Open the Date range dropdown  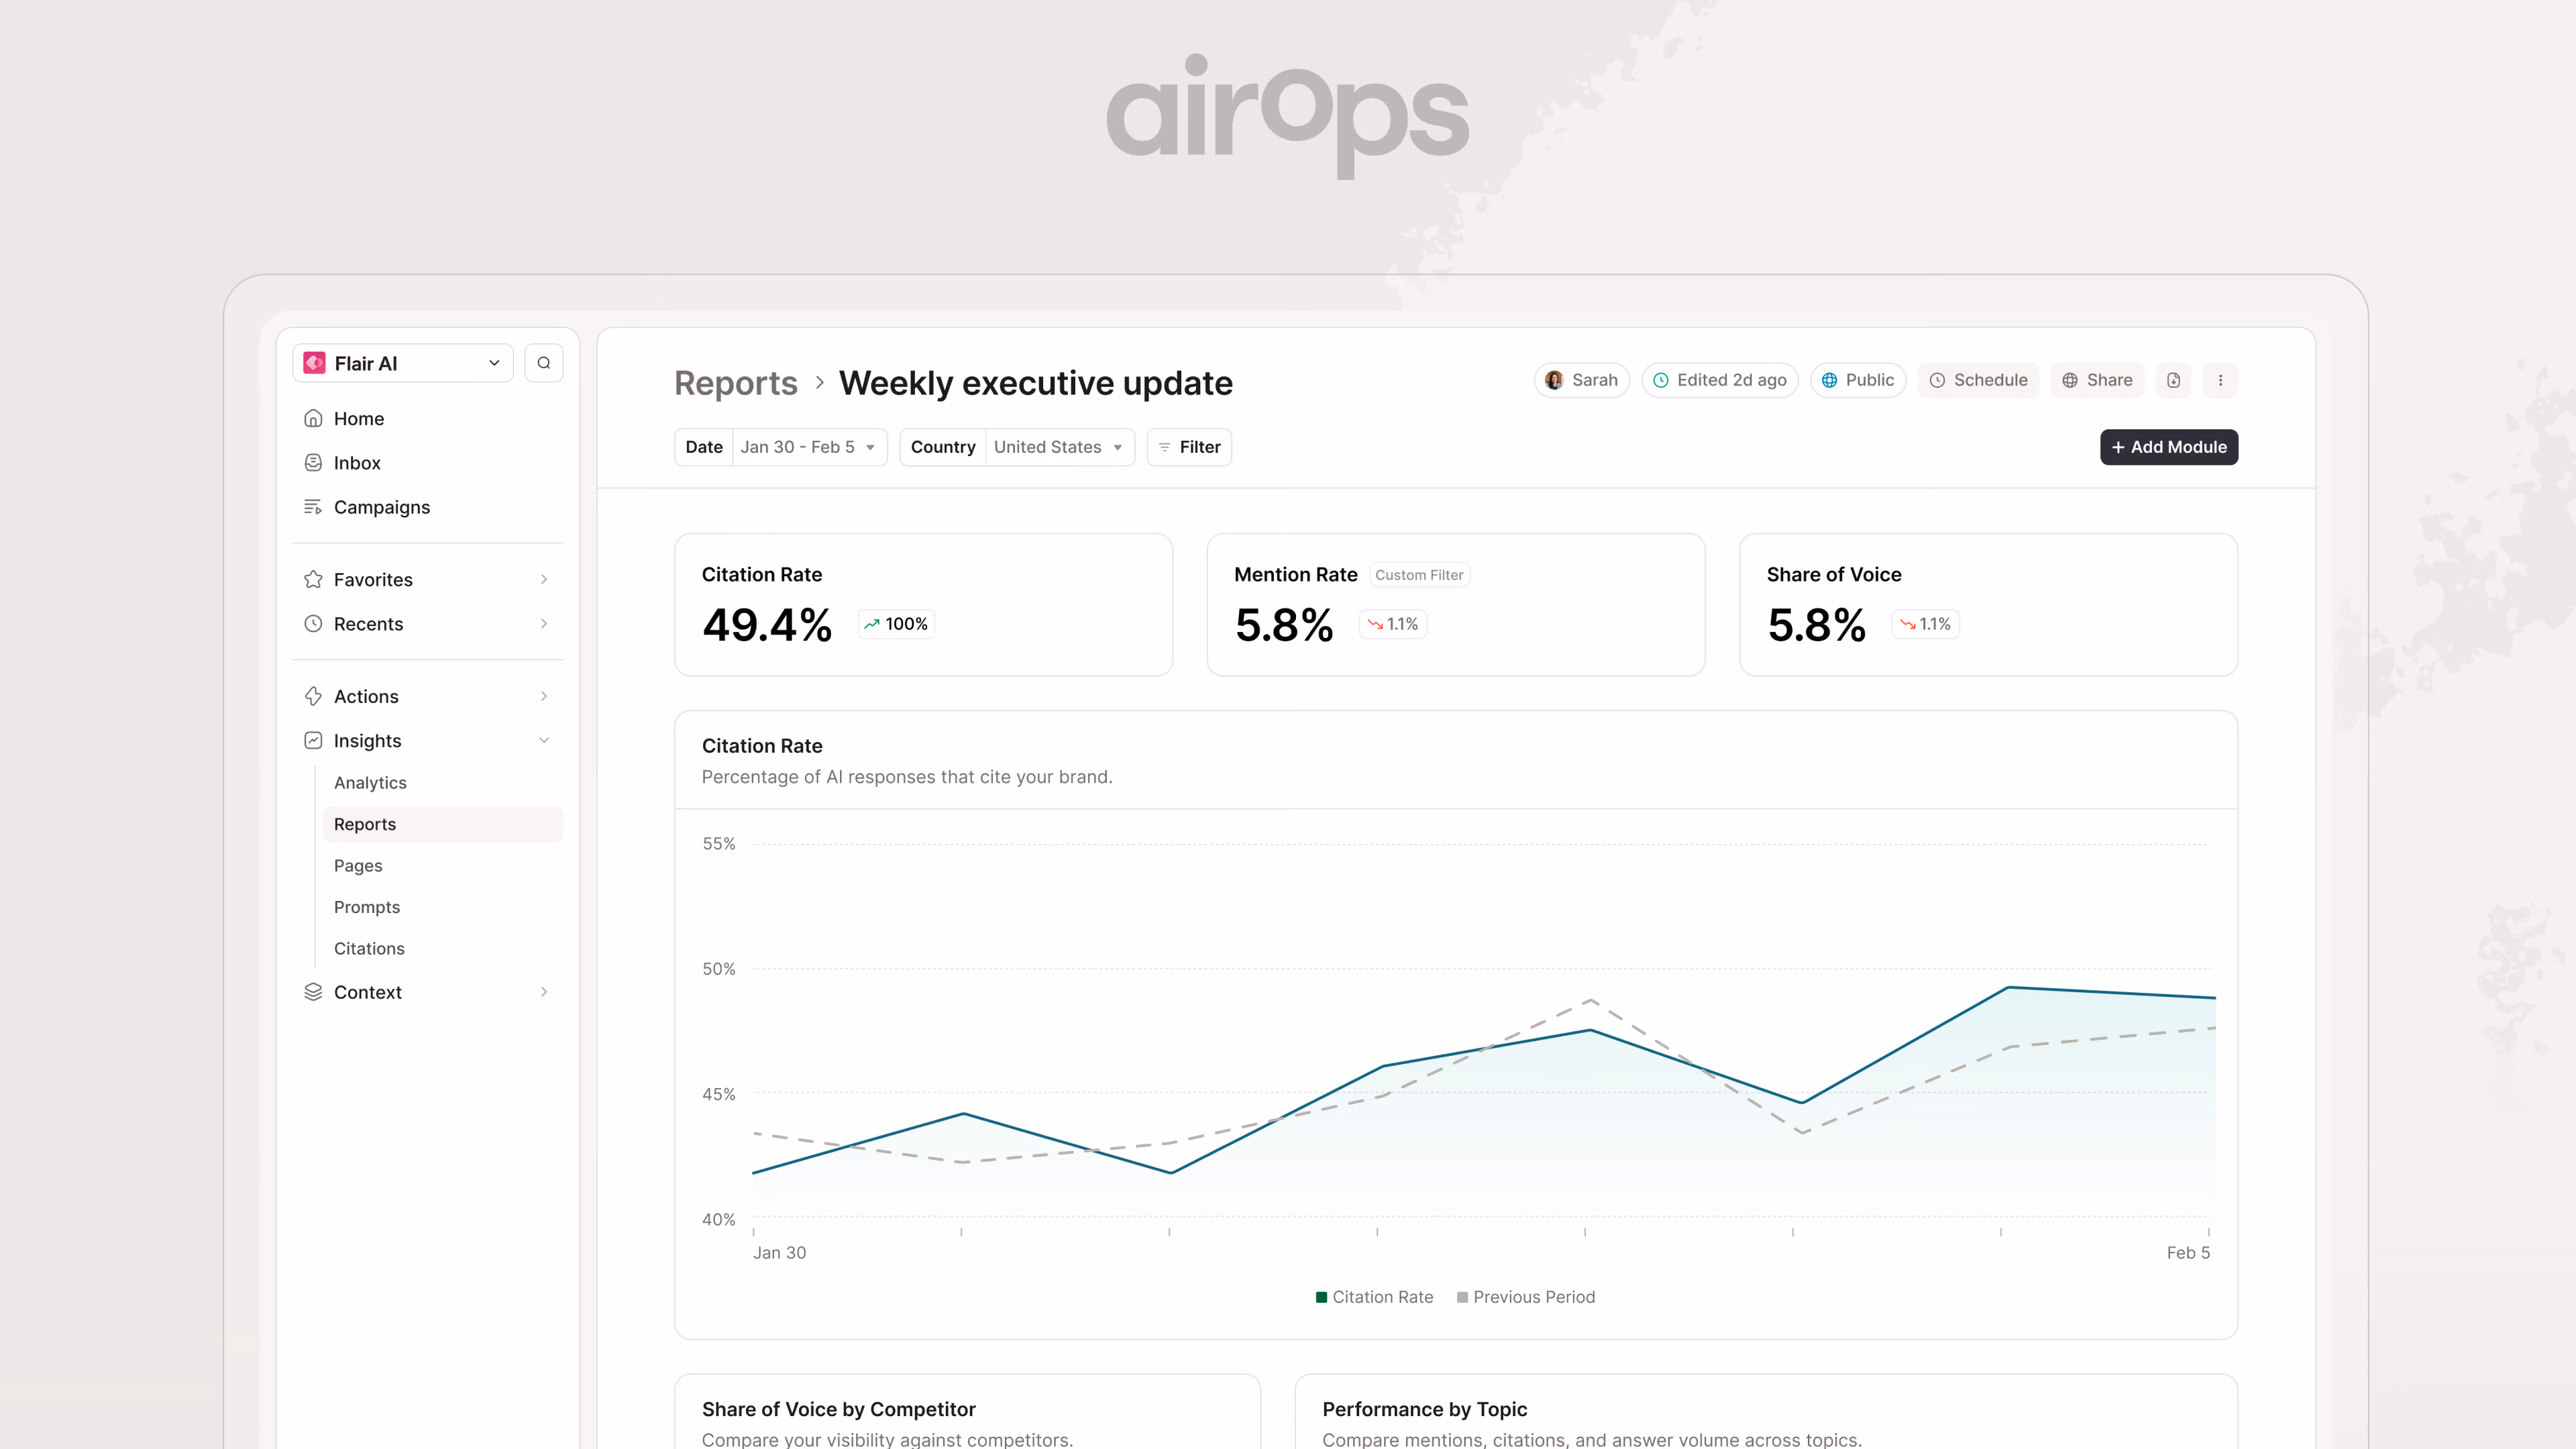pyautogui.click(x=781, y=447)
